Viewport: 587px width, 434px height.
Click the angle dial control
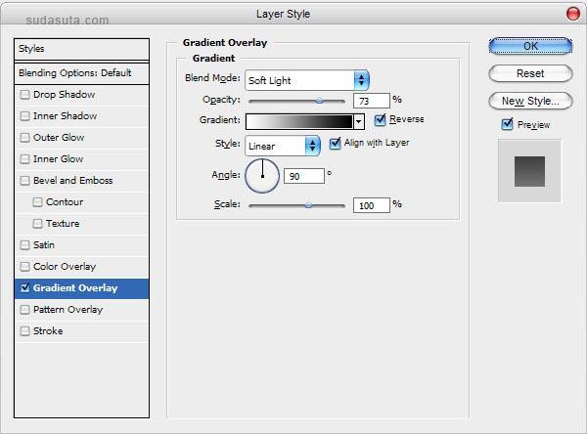coord(262,176)
